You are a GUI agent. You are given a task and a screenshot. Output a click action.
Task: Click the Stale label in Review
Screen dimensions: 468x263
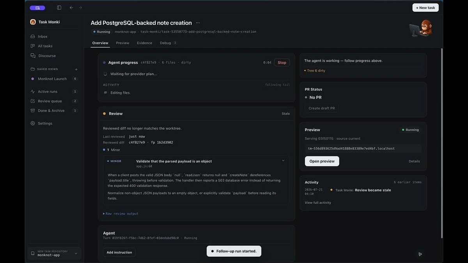click(x=286, y=114)
